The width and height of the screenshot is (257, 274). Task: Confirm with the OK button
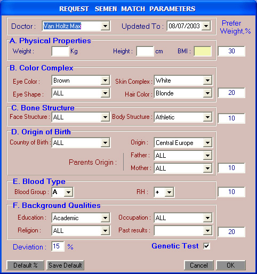(231, 265)
